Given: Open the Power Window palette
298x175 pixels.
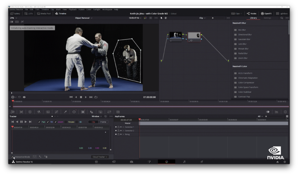Looking at the screenshot, I should point(74,112).
